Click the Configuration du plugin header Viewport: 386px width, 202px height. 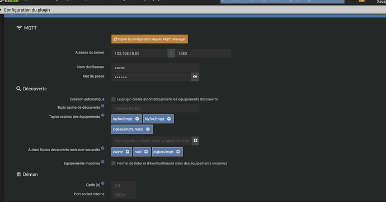[x=27, y=10]
